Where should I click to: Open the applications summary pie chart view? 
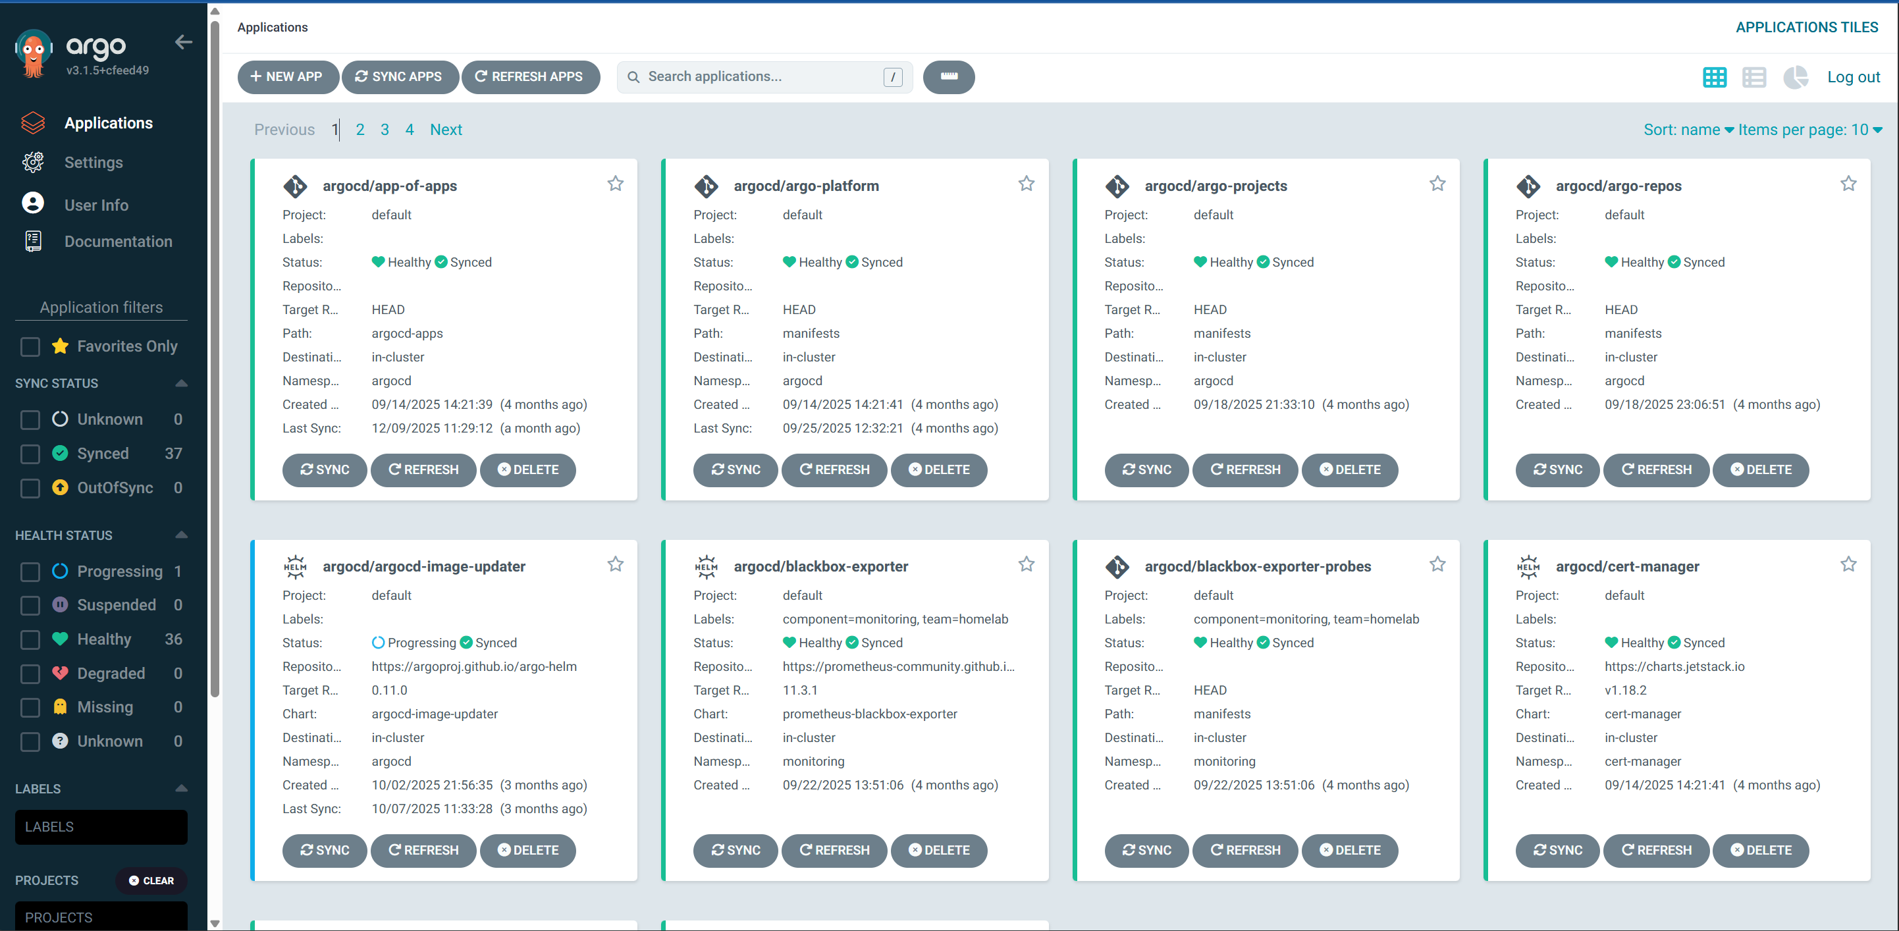coord(1796,76)
